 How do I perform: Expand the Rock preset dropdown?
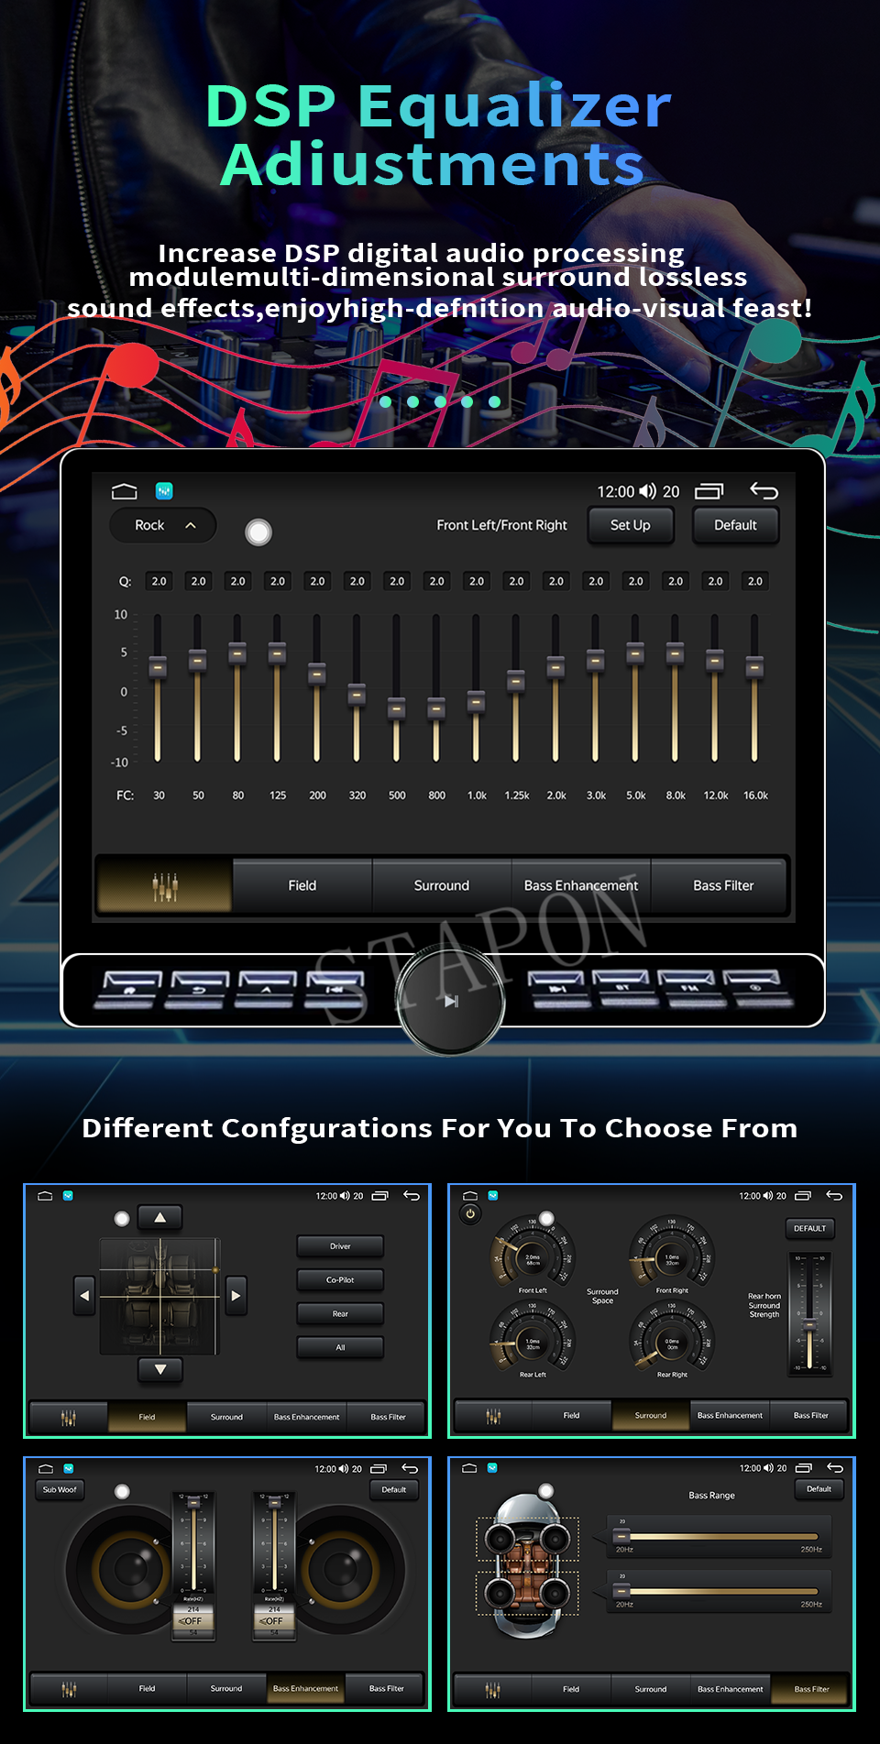tap(163, 525)
